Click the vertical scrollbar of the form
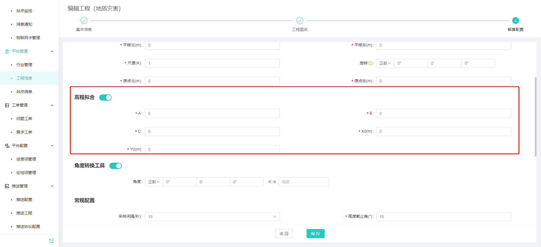 535,117
